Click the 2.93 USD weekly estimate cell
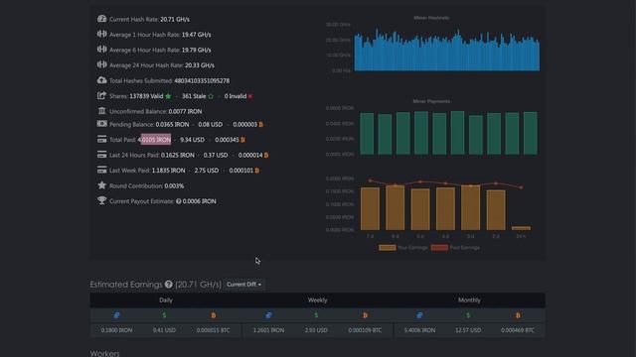The image size is (636, 357). click(x=316, y=330)
